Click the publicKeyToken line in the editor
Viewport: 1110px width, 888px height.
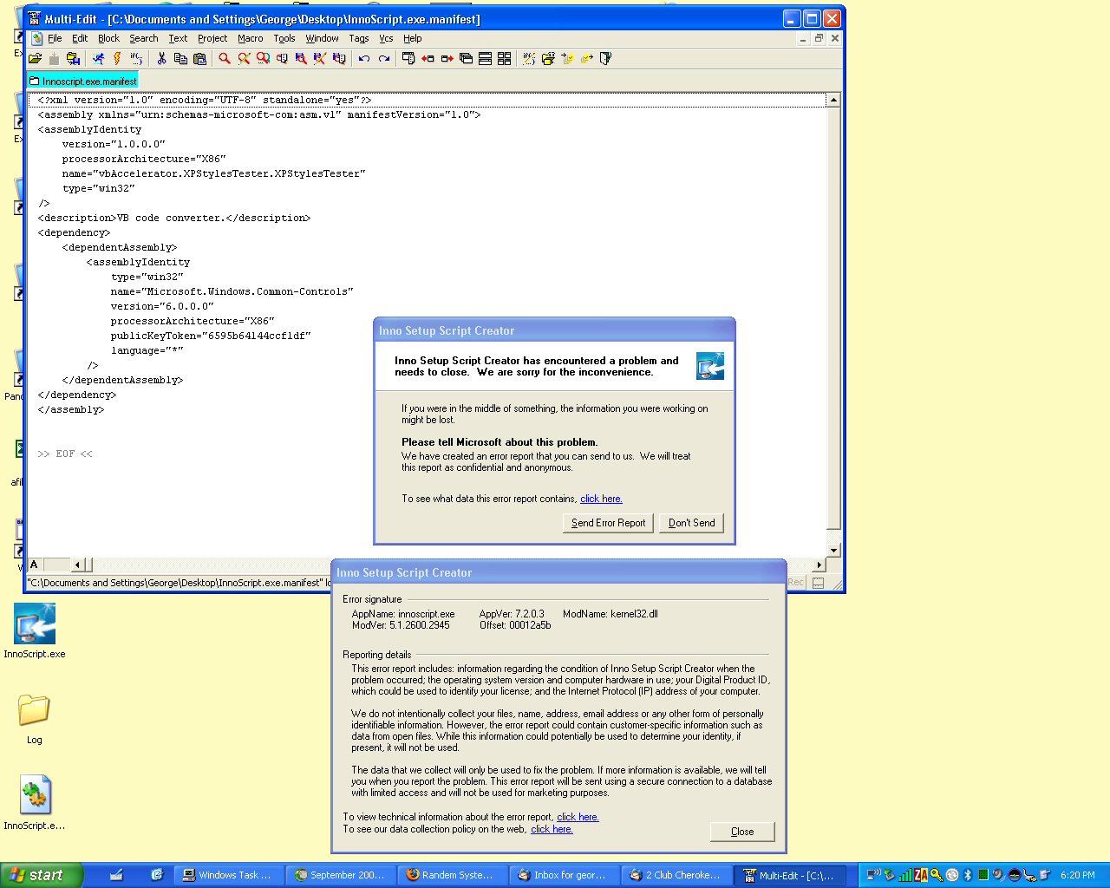211,336
